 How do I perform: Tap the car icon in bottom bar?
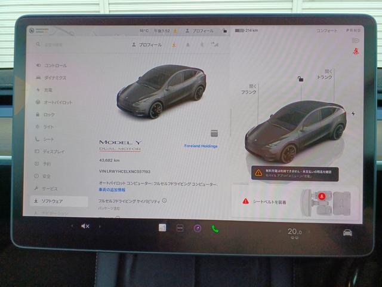click(347, 233)
